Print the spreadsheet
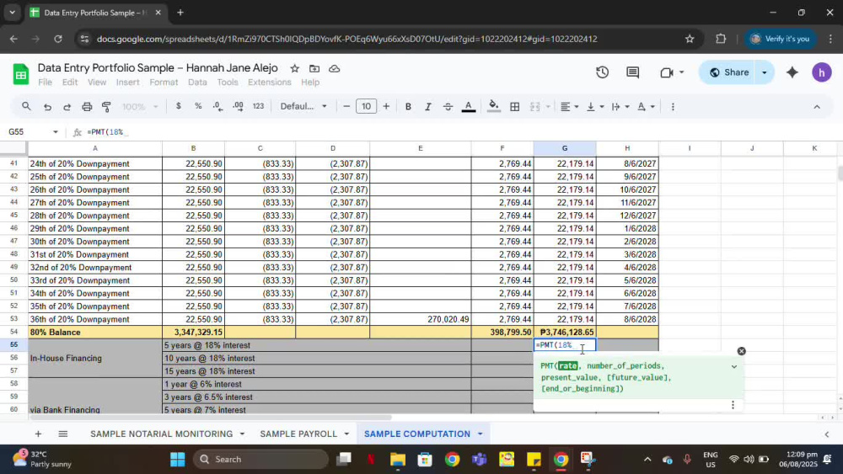 pos(87,106)
